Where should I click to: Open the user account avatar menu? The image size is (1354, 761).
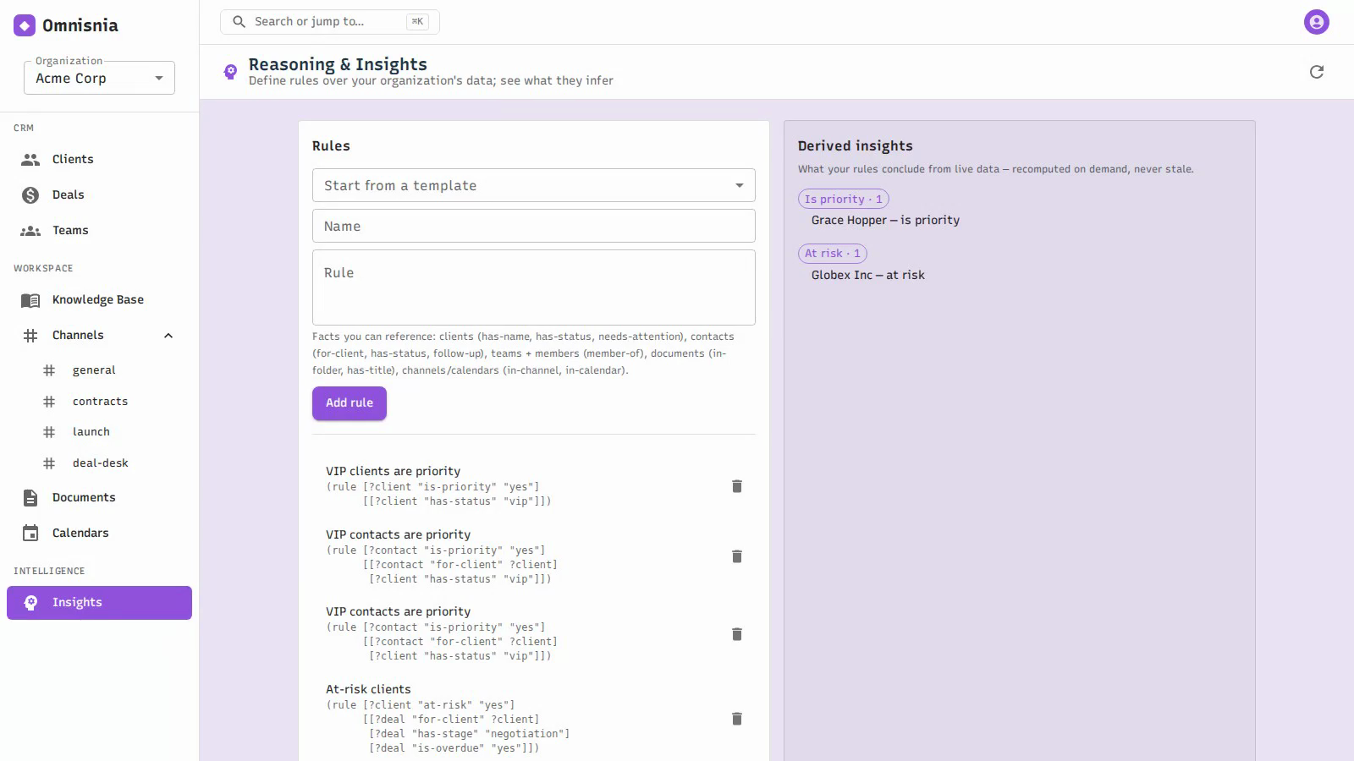[x=1316, y=22]
